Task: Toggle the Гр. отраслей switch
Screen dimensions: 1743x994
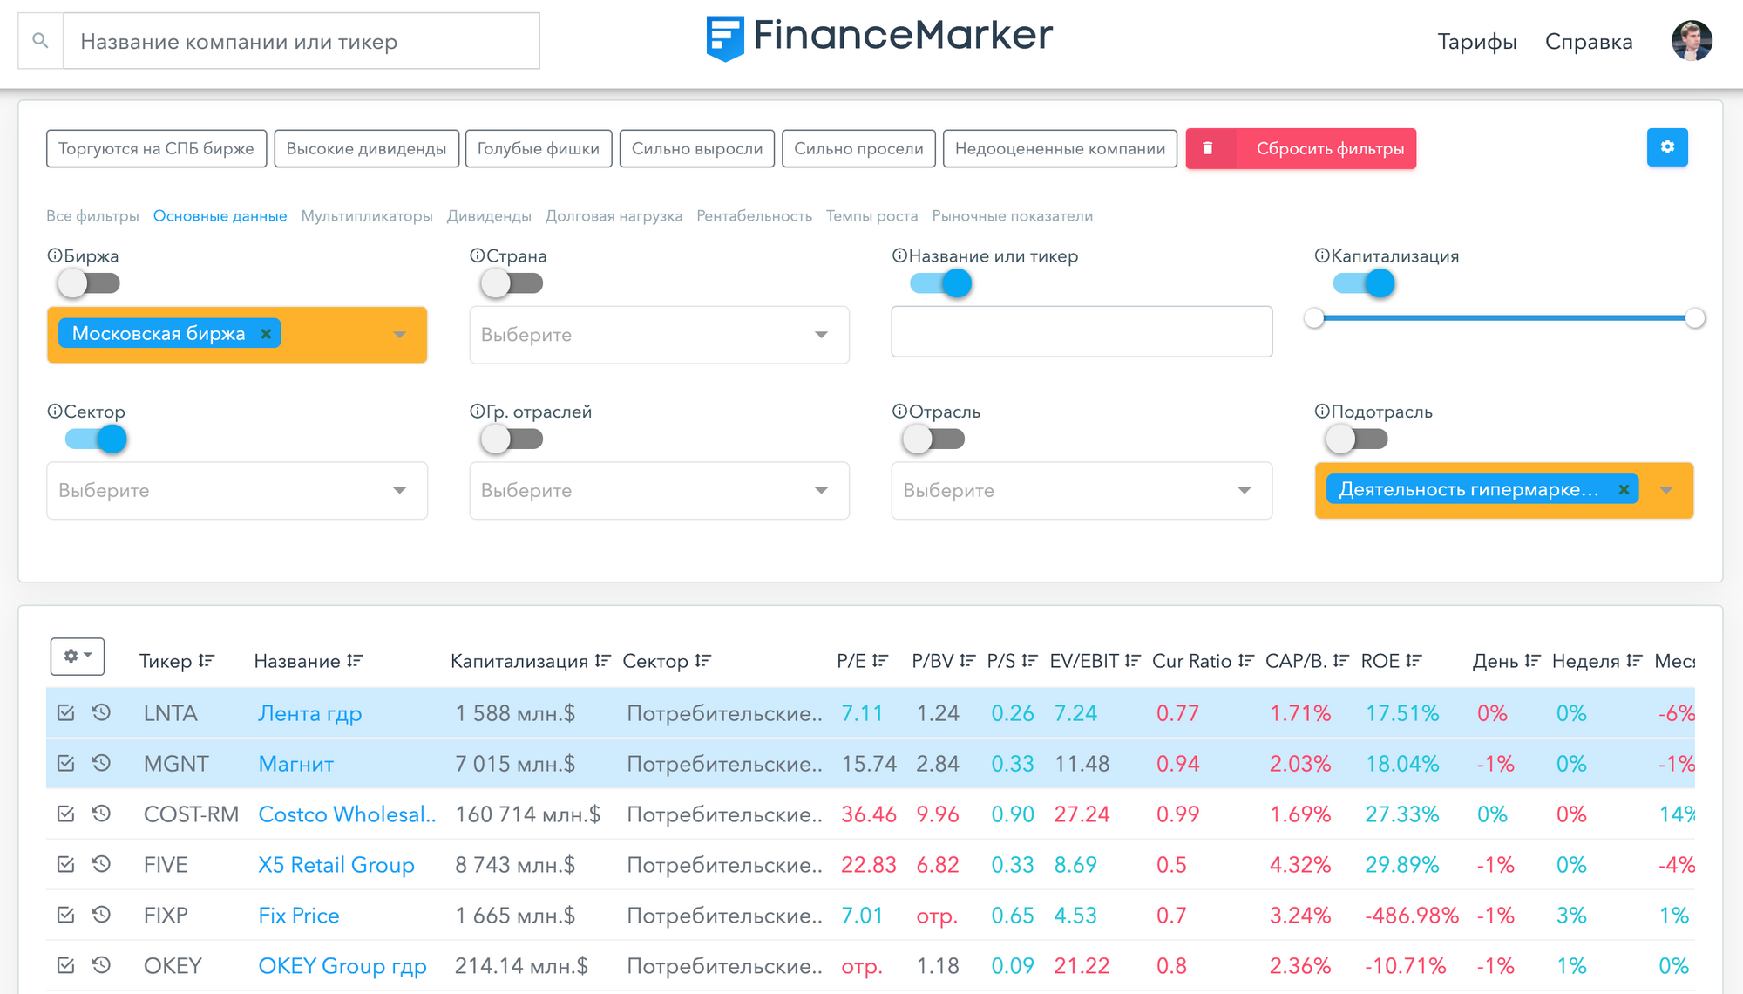Action: [512, 439]
